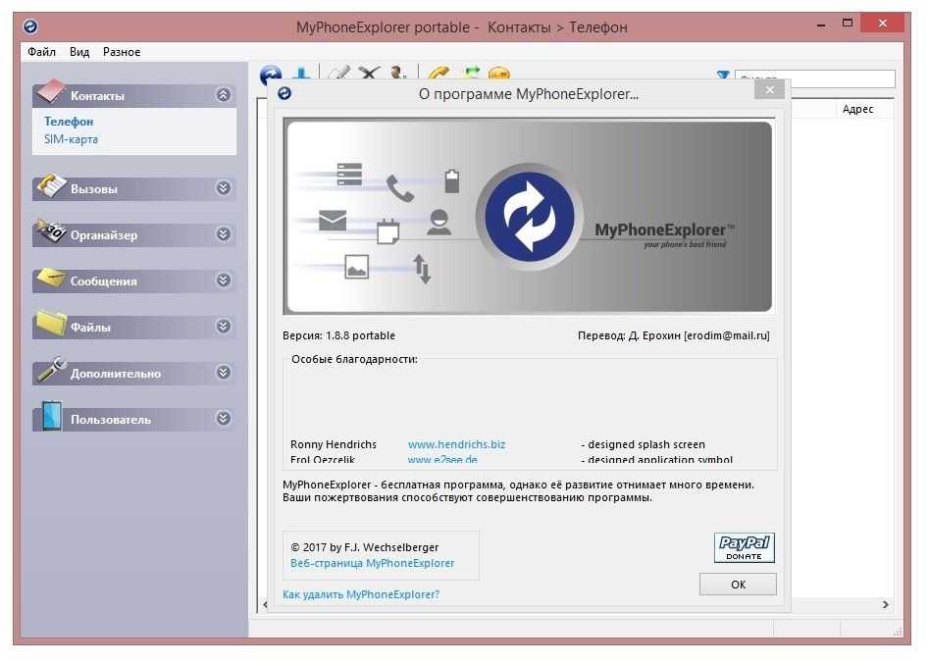Click the filter funnel icon
Image resolution: width=928 pixels, height=664 pixels.
(723, 77)
